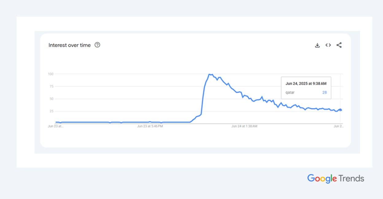Click the 100 label on the y-axis

point(51,74)
